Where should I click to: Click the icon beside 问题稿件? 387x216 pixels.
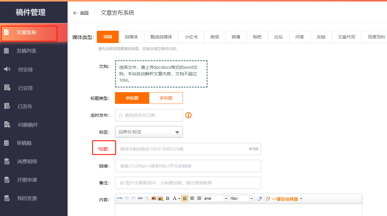[7, 124]
